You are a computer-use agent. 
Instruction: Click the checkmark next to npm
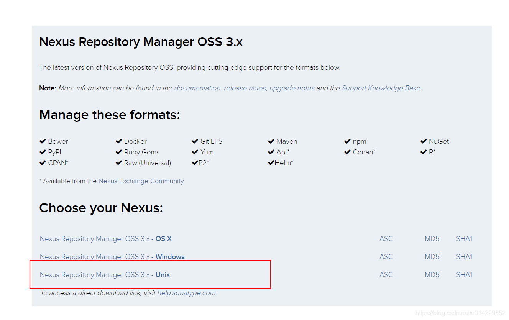(348, 141)
